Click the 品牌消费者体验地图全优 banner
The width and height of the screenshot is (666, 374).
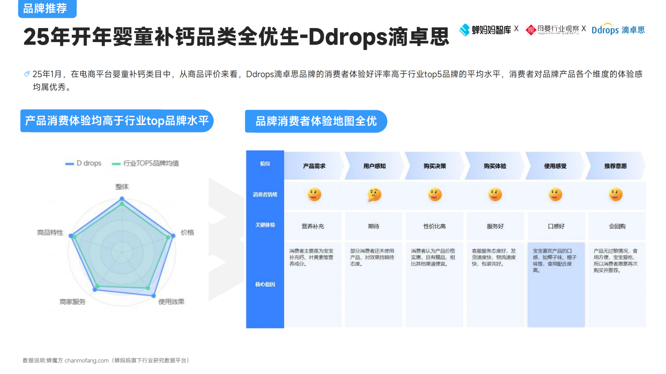(x=316, y=121)
